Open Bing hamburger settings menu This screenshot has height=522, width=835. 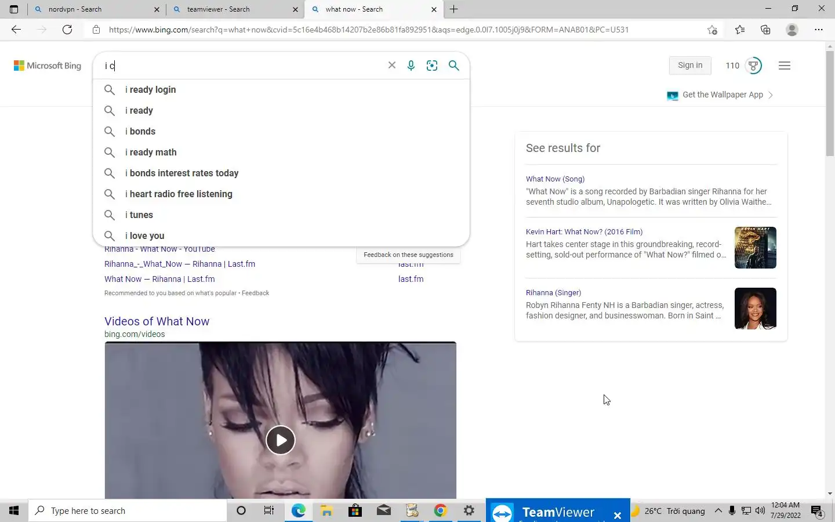tap(785, 66)
